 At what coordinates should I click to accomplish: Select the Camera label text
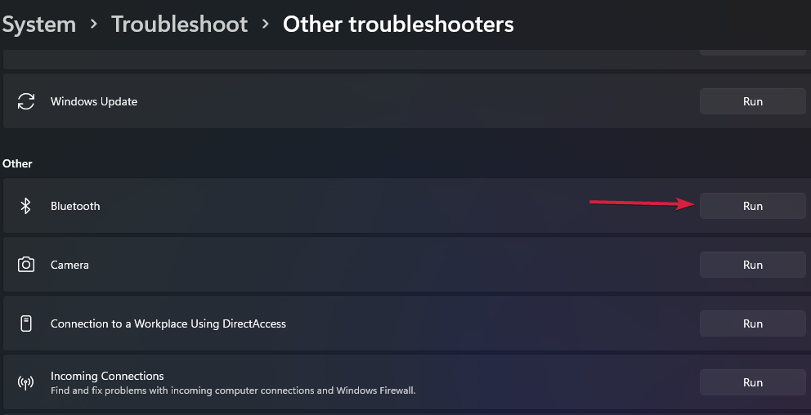[x=69, y=265]
